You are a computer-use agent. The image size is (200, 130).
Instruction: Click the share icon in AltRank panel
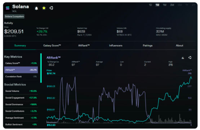tap(190, 57)
